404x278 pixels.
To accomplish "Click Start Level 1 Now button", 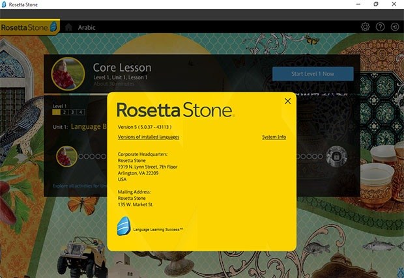I will pos(313,74).
